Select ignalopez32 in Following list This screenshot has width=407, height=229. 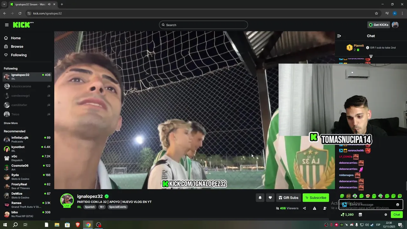point(27,77)
